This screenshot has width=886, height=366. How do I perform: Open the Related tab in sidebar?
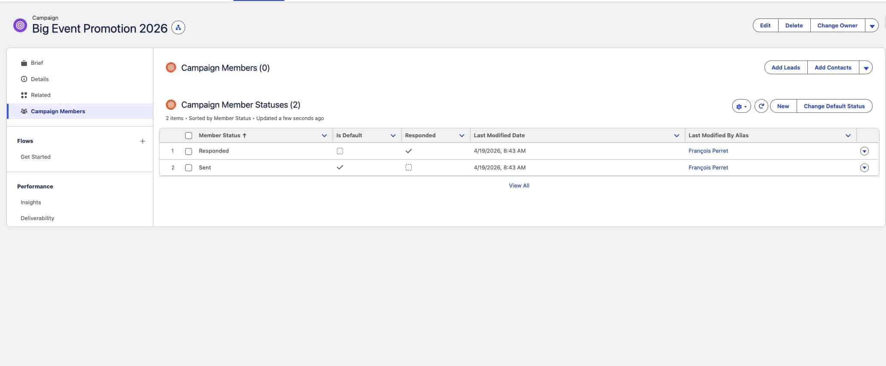40,95
